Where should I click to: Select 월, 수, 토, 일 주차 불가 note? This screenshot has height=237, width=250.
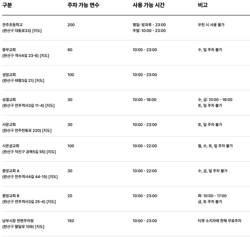[x=215, y=146]
